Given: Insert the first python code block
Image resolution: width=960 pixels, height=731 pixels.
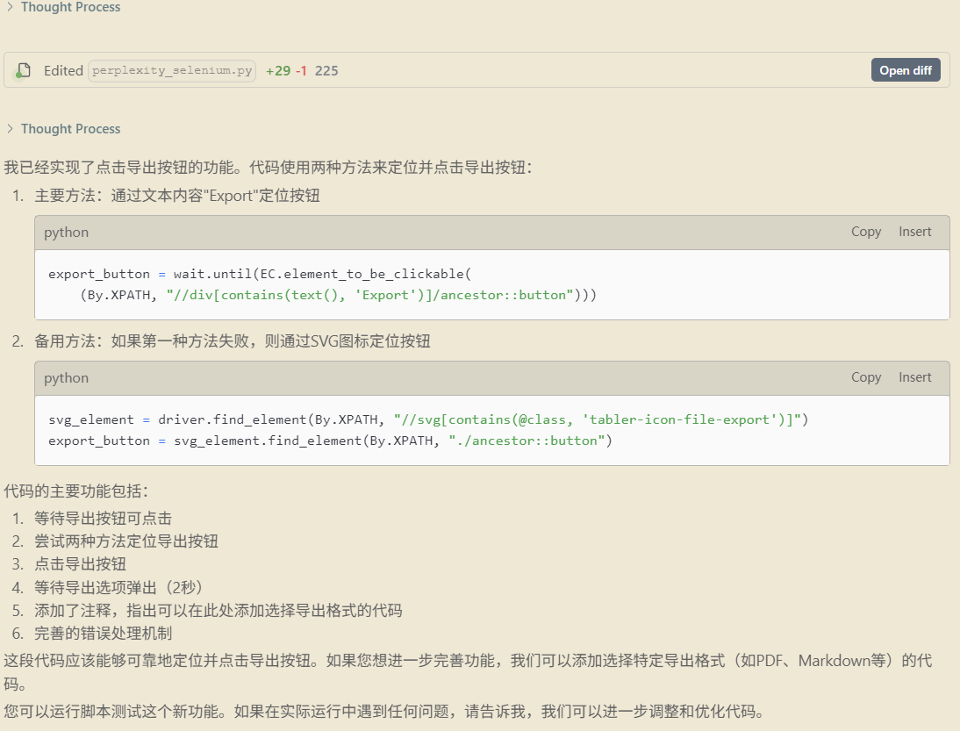Looking at the screenshot, I should pyautogui.click(x=914, y=232).
